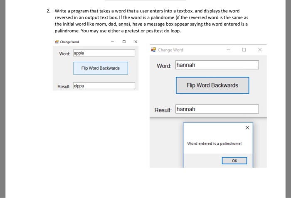Click the app icon of the apple Change Word window
The width and height of the screenshot is (291, 198).
(x=57, y=42)
